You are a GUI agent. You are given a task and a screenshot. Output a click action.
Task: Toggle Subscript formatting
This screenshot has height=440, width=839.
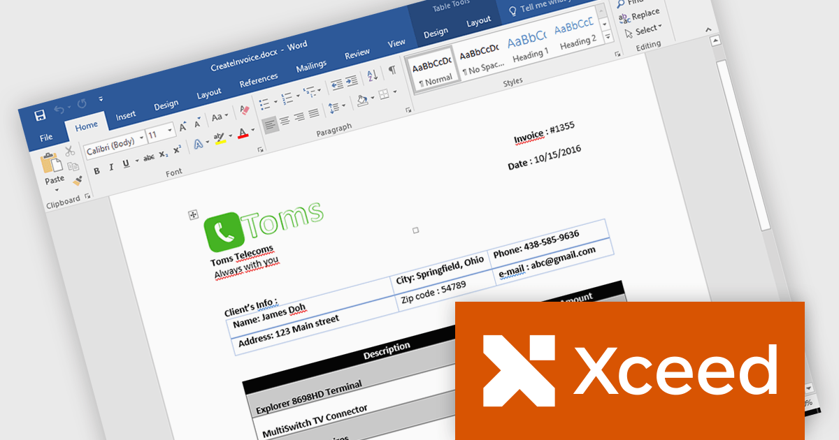tap(163, 154)
